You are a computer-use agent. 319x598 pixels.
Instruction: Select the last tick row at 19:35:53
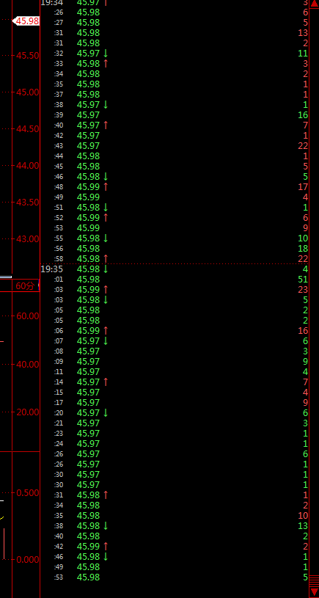click(175, 577)
